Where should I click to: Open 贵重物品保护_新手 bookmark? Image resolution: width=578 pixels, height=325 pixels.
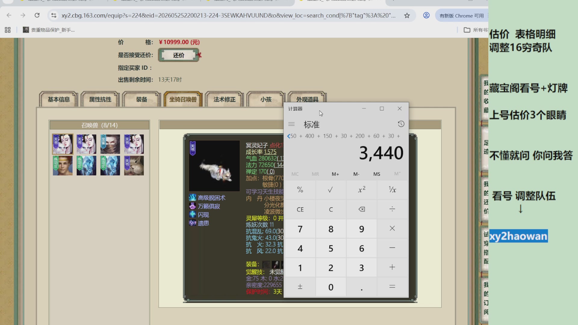coord(49,30)
